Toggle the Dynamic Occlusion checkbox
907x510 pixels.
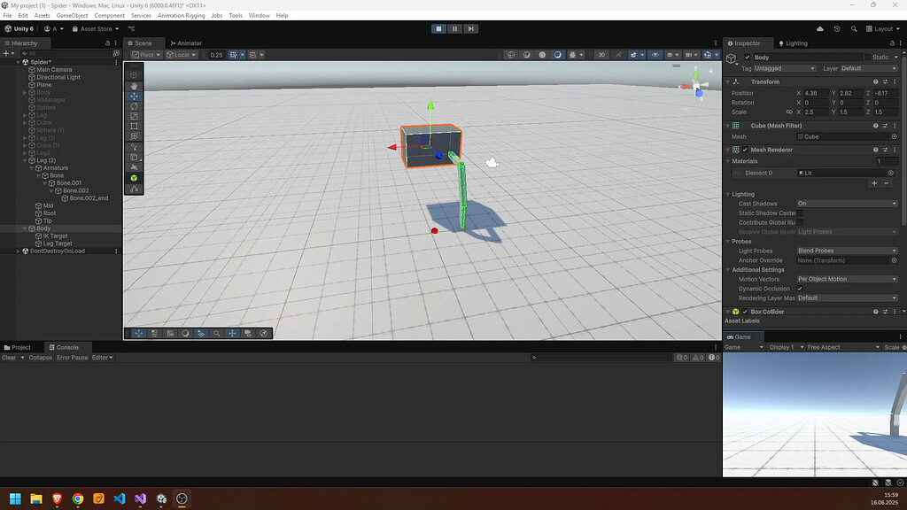tap(800, 288)
